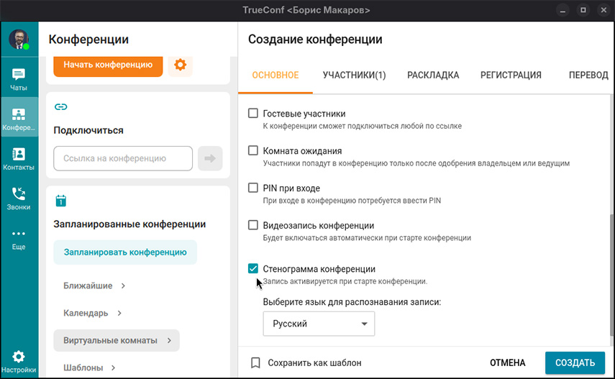This screenshot has width=615, height=379.
Task: Open the Русский language dropdown
Action: pyautogui.click(x=319, y=324)
